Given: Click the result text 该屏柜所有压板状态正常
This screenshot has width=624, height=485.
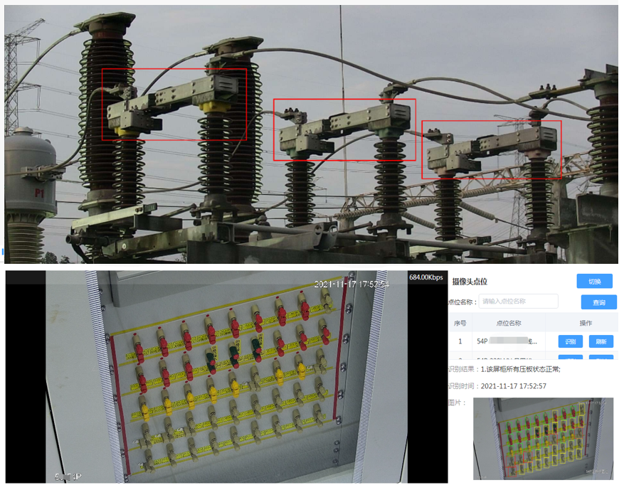Looking at the screenshot, I should tap(521, 369).
